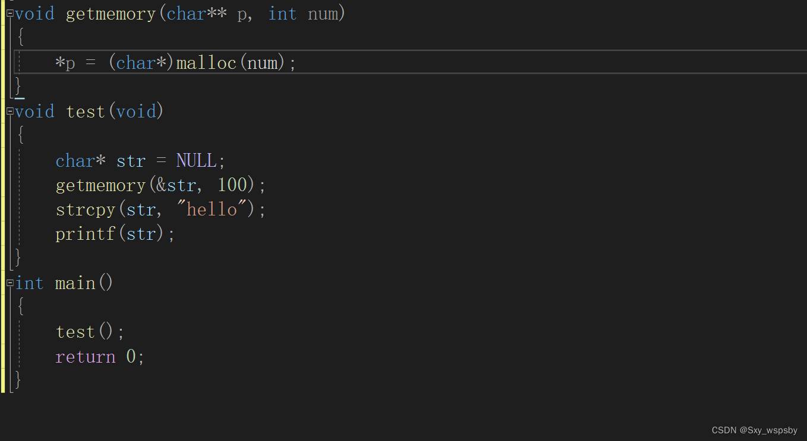Collapse the int main function outline toggle

click(10, 284)
